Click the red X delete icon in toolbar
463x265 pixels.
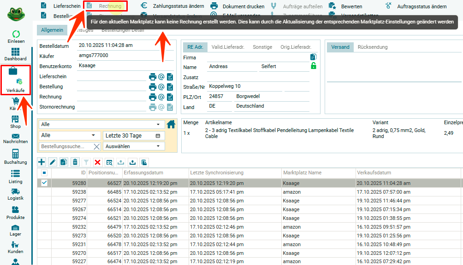[x=98, y=162]
